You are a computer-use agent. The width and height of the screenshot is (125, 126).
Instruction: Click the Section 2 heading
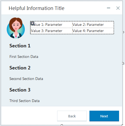(x=20, y=68)
